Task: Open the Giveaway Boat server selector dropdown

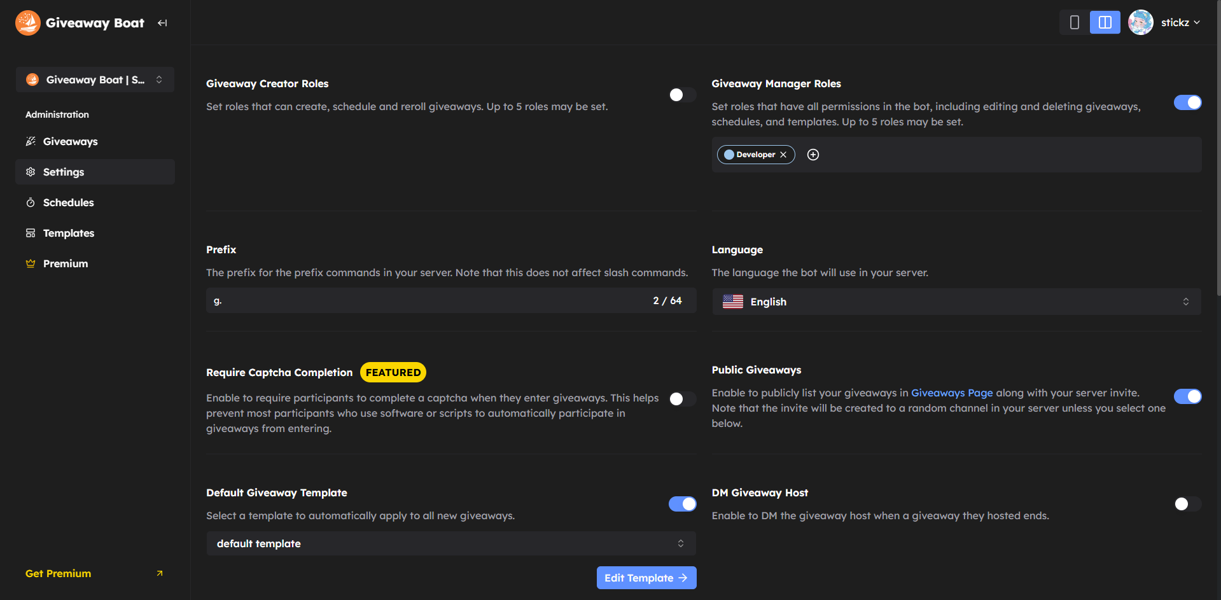Action: click(95, 80)
